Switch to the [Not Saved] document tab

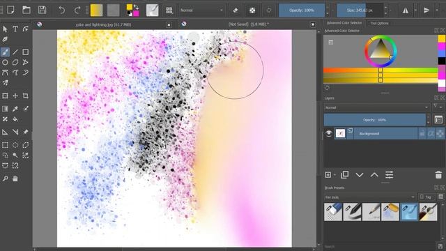[248, 24]
